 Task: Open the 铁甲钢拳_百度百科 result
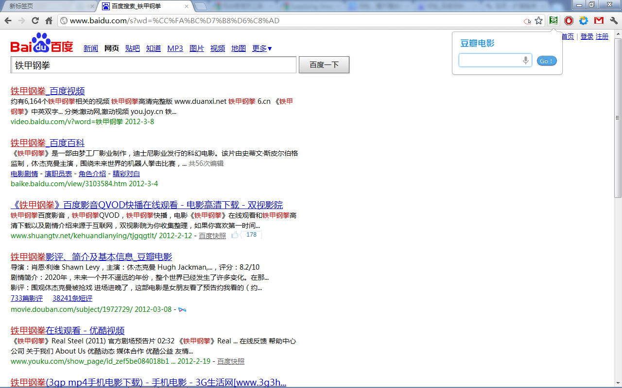pos(48,143)
